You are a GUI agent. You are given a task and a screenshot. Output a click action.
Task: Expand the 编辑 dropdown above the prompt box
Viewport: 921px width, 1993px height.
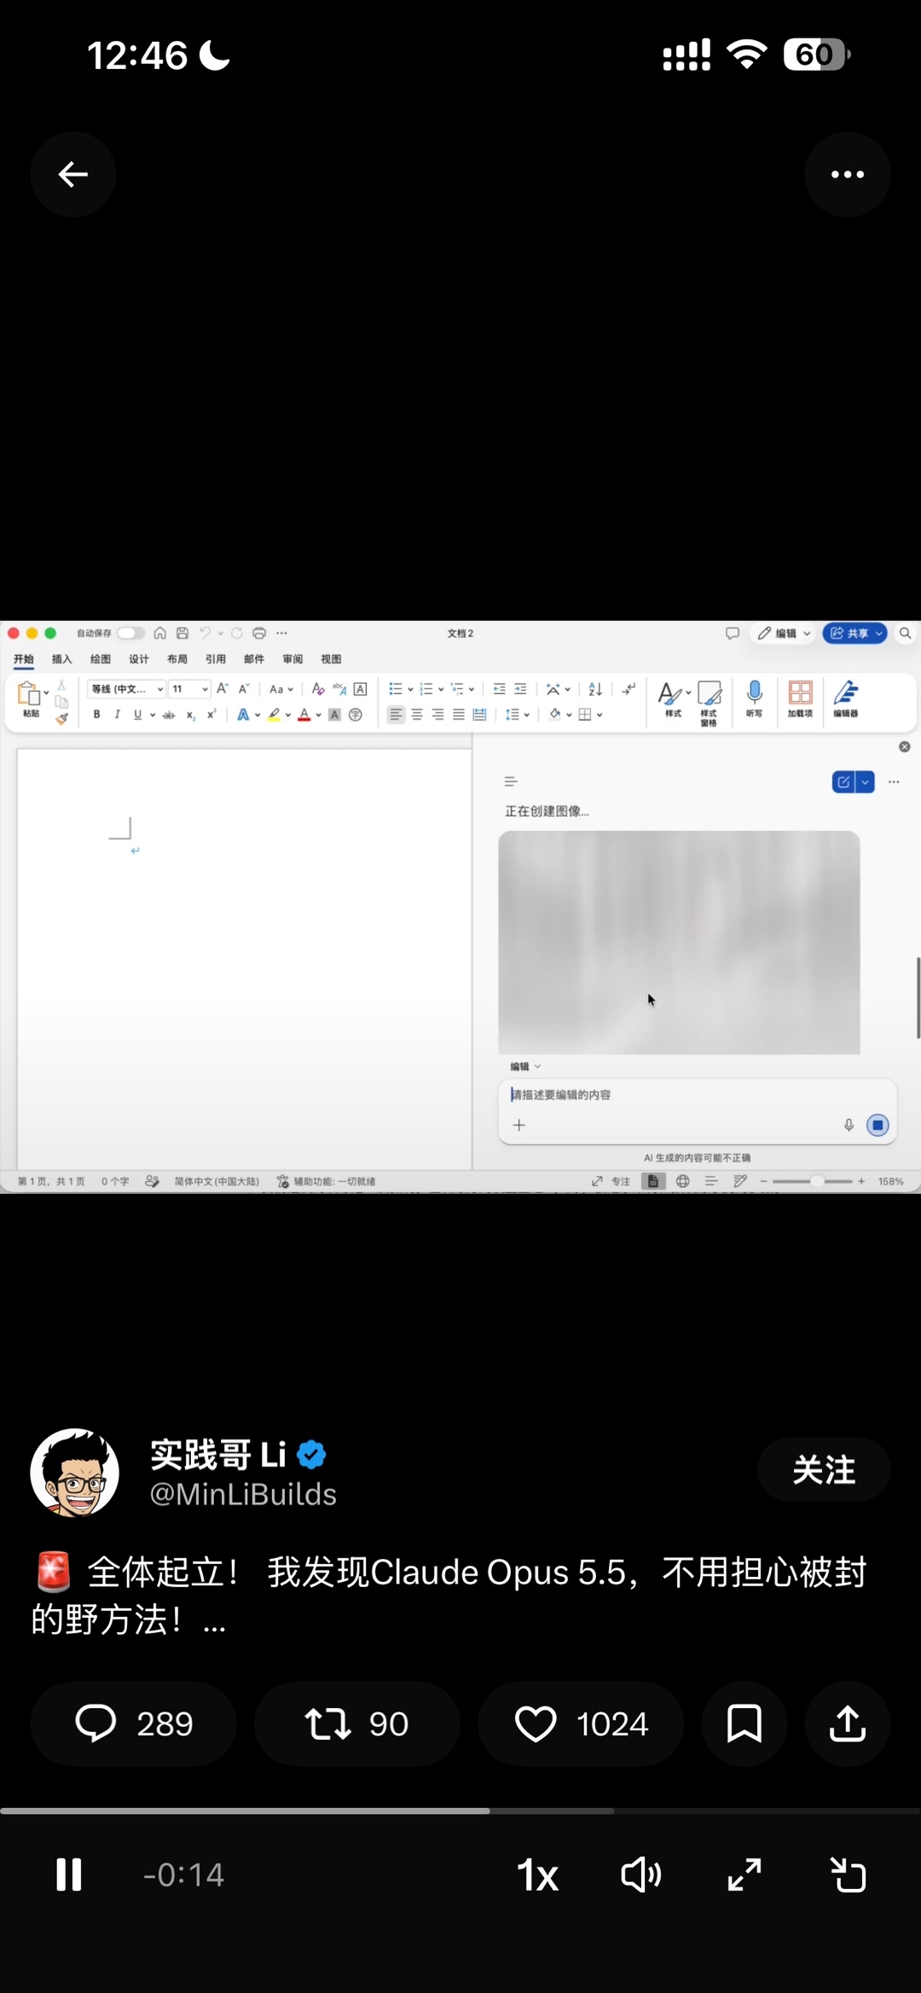(x=525, y=1066)
